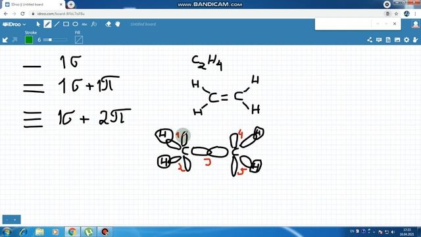This screenshot has width=421, height=237.
Task: Open the participant permissions icon
Action: [x=415, y=39]
